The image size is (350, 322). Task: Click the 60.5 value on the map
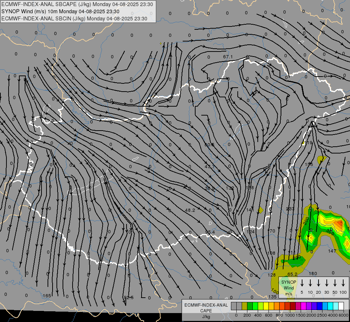(x=209, y=145)
